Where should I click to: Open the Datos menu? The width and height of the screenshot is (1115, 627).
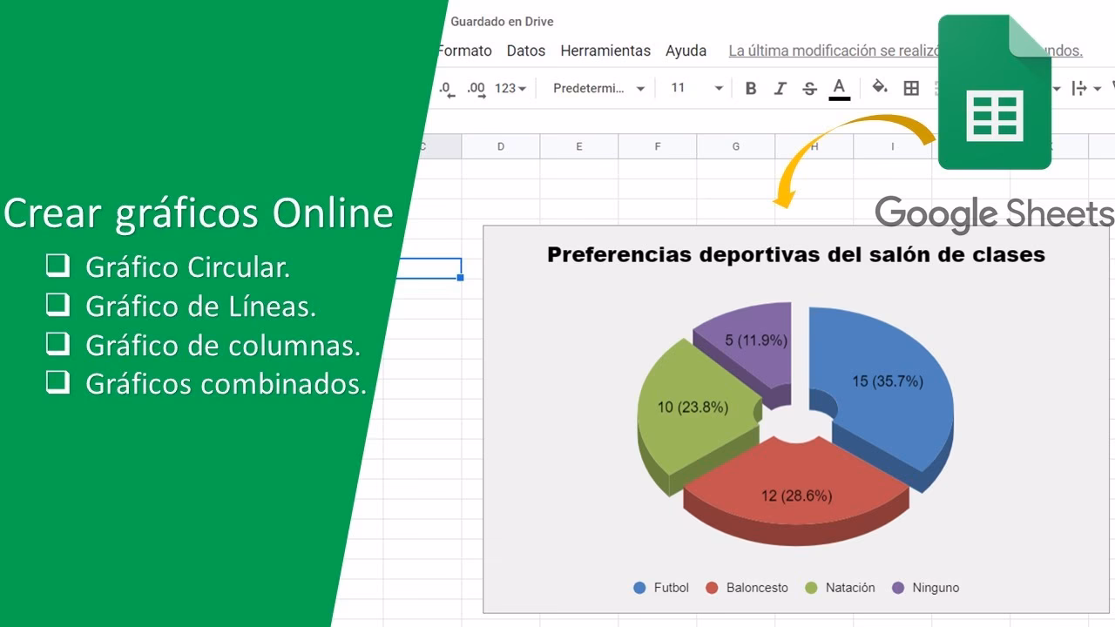click(526, 51)
